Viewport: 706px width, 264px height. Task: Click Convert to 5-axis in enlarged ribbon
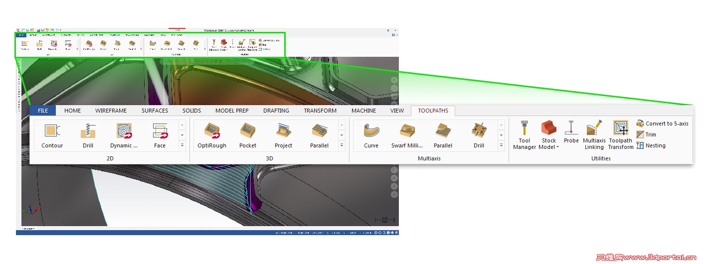point(662,124)
